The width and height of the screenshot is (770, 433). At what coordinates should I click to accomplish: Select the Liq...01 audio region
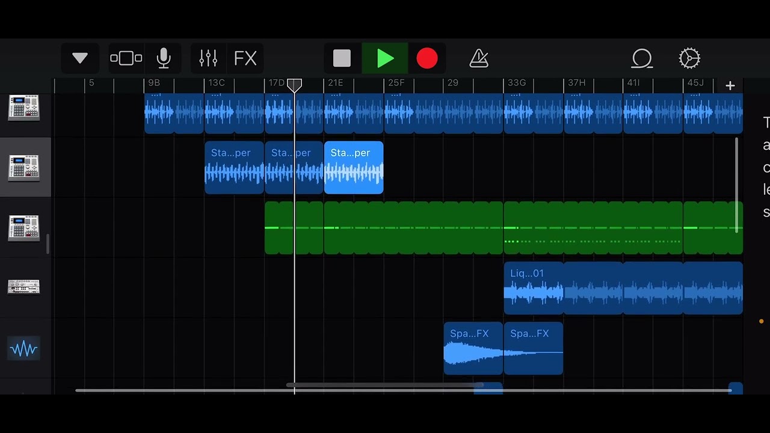coord(534,288)
